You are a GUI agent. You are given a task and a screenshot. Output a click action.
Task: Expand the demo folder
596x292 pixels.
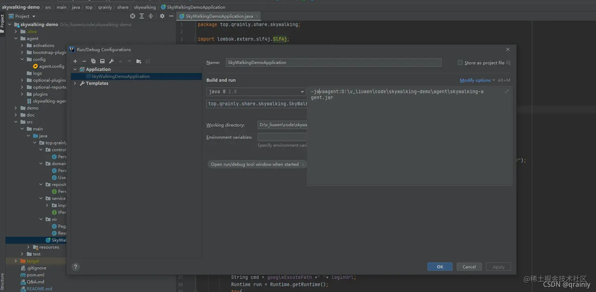(x=16, y=108)
